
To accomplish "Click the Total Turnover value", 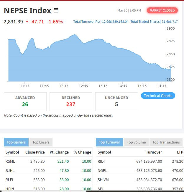I will (x=115, y=22).
